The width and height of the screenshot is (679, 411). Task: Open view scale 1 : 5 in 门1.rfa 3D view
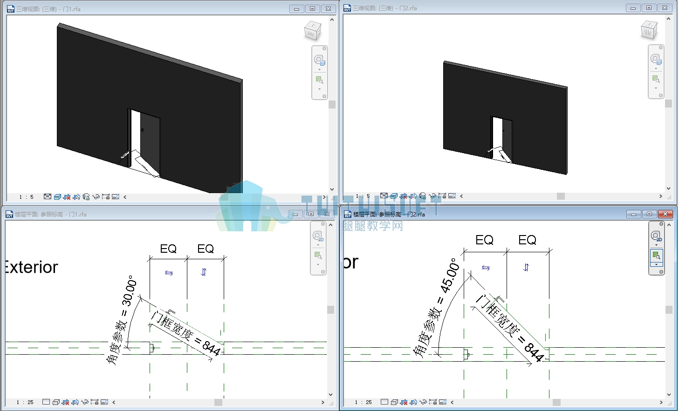(26, 197)
